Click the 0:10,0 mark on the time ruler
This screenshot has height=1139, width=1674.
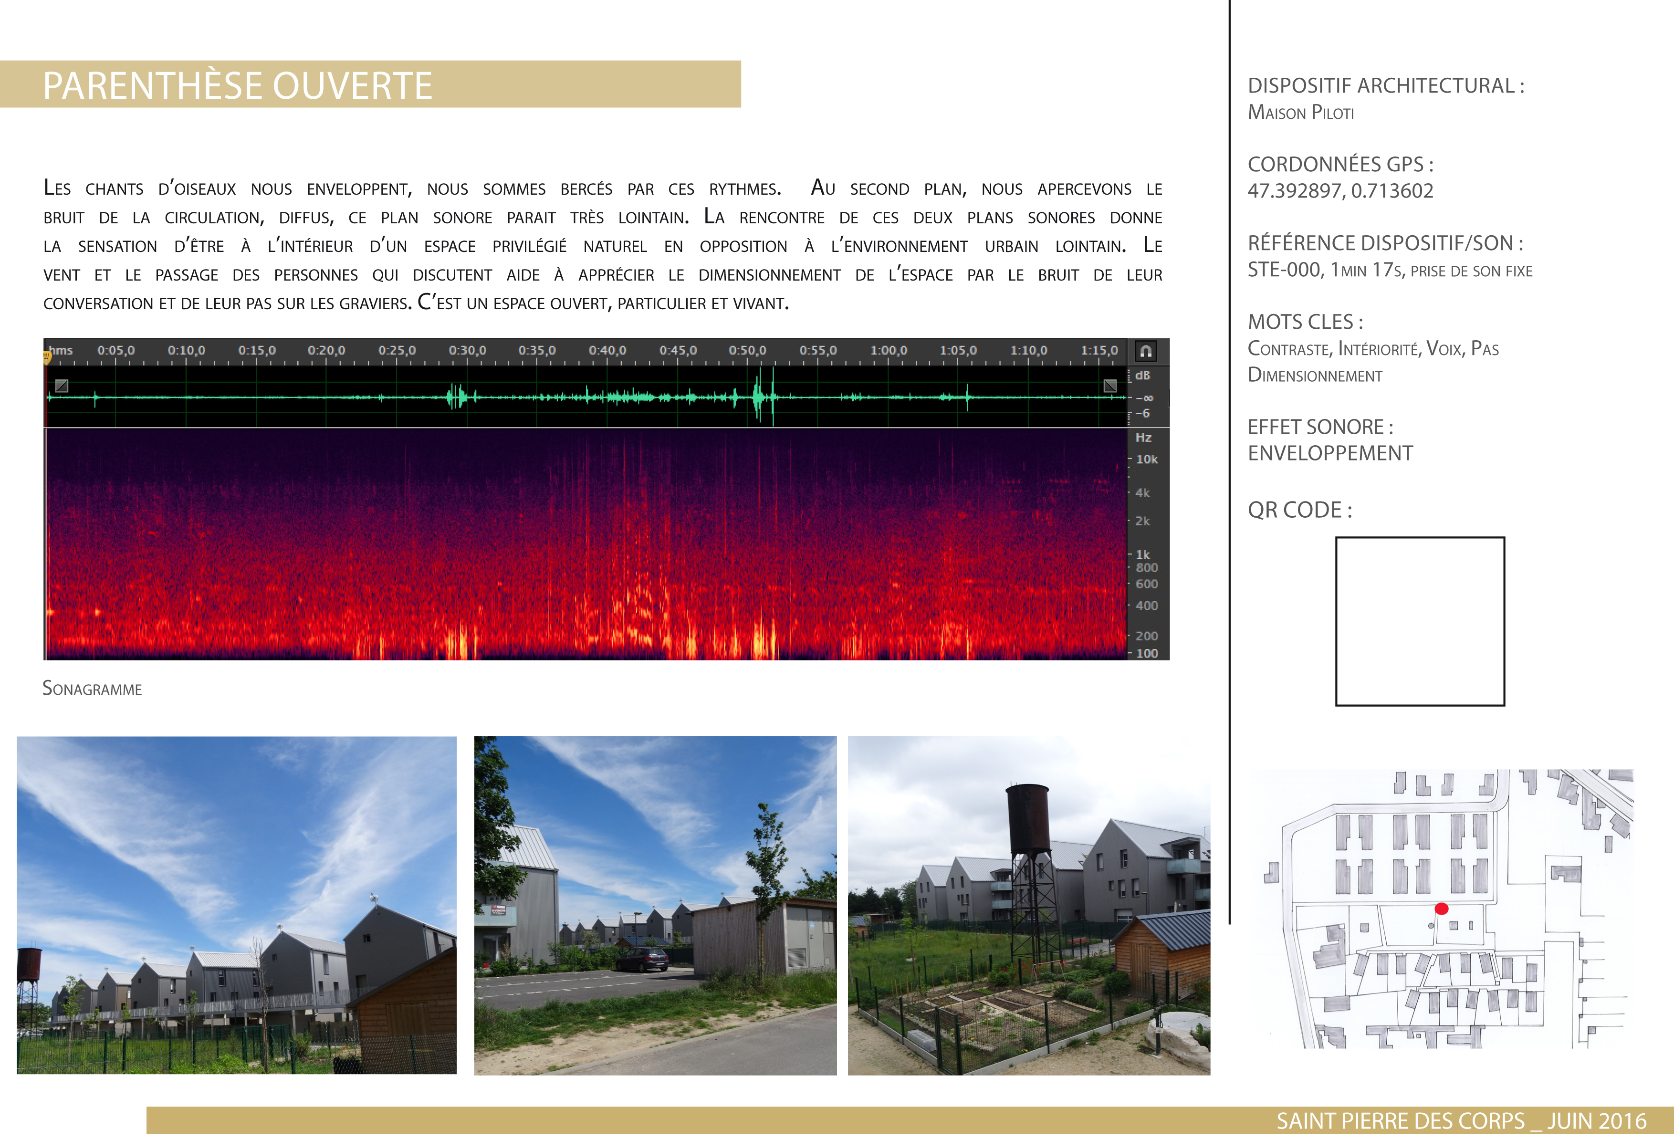click(187, 350)
